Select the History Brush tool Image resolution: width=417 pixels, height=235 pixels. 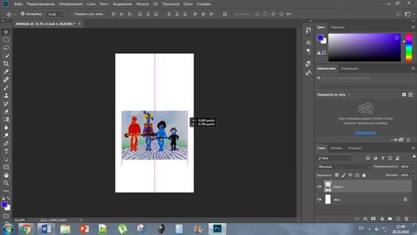[x=6, y=104]
